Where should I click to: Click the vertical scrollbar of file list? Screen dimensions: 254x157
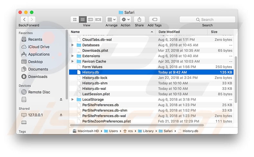click(x=236, y=80)
